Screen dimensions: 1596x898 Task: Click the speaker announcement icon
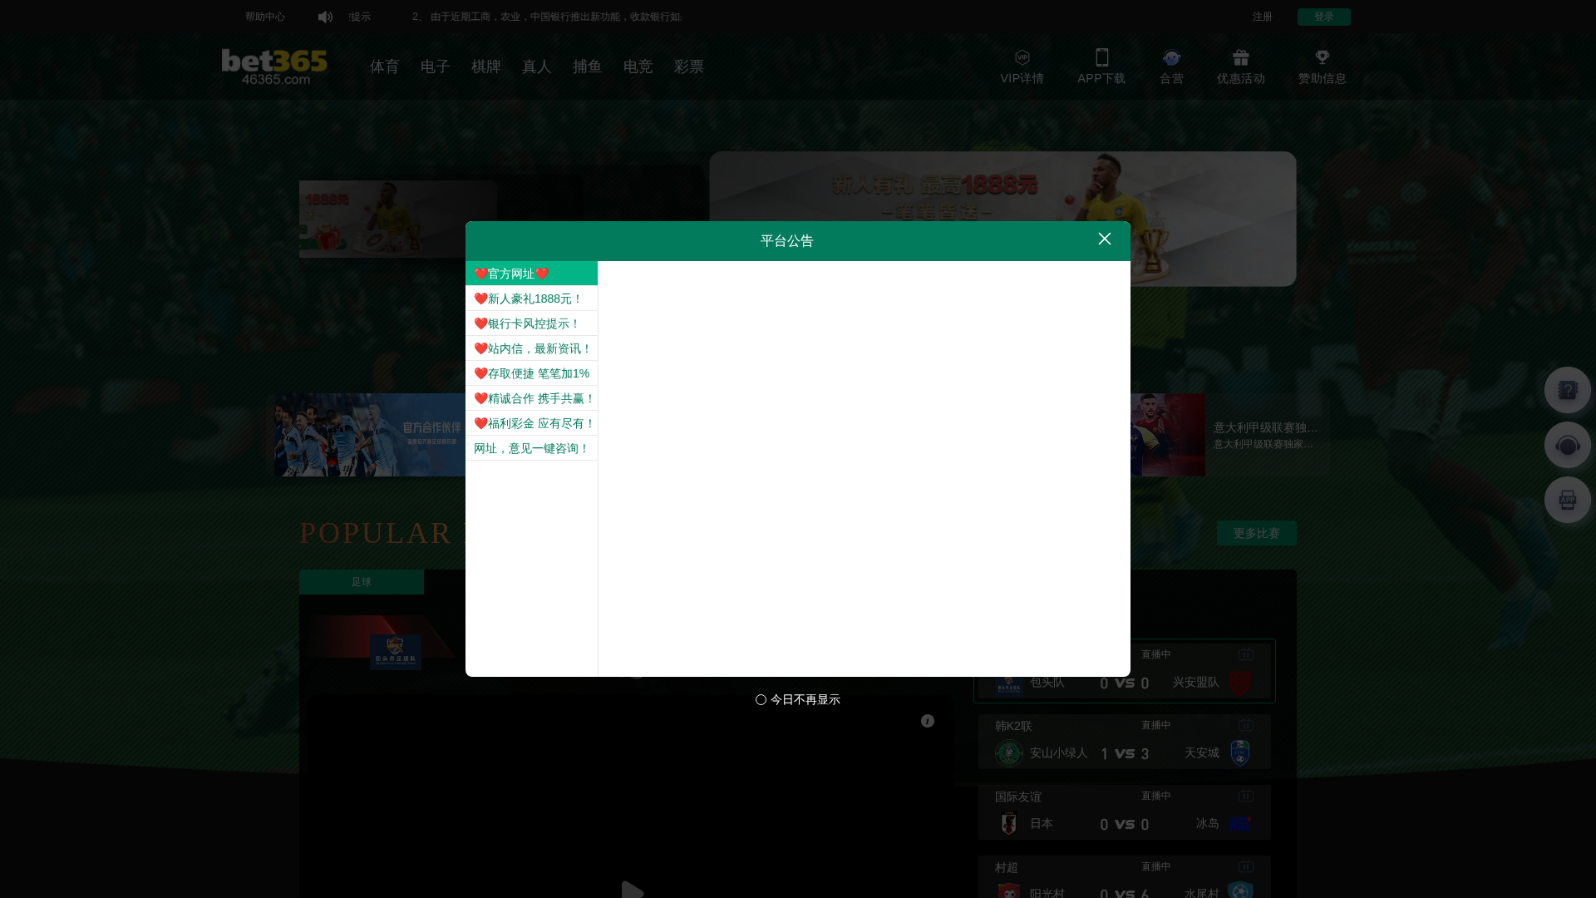[x=325, y=17]
